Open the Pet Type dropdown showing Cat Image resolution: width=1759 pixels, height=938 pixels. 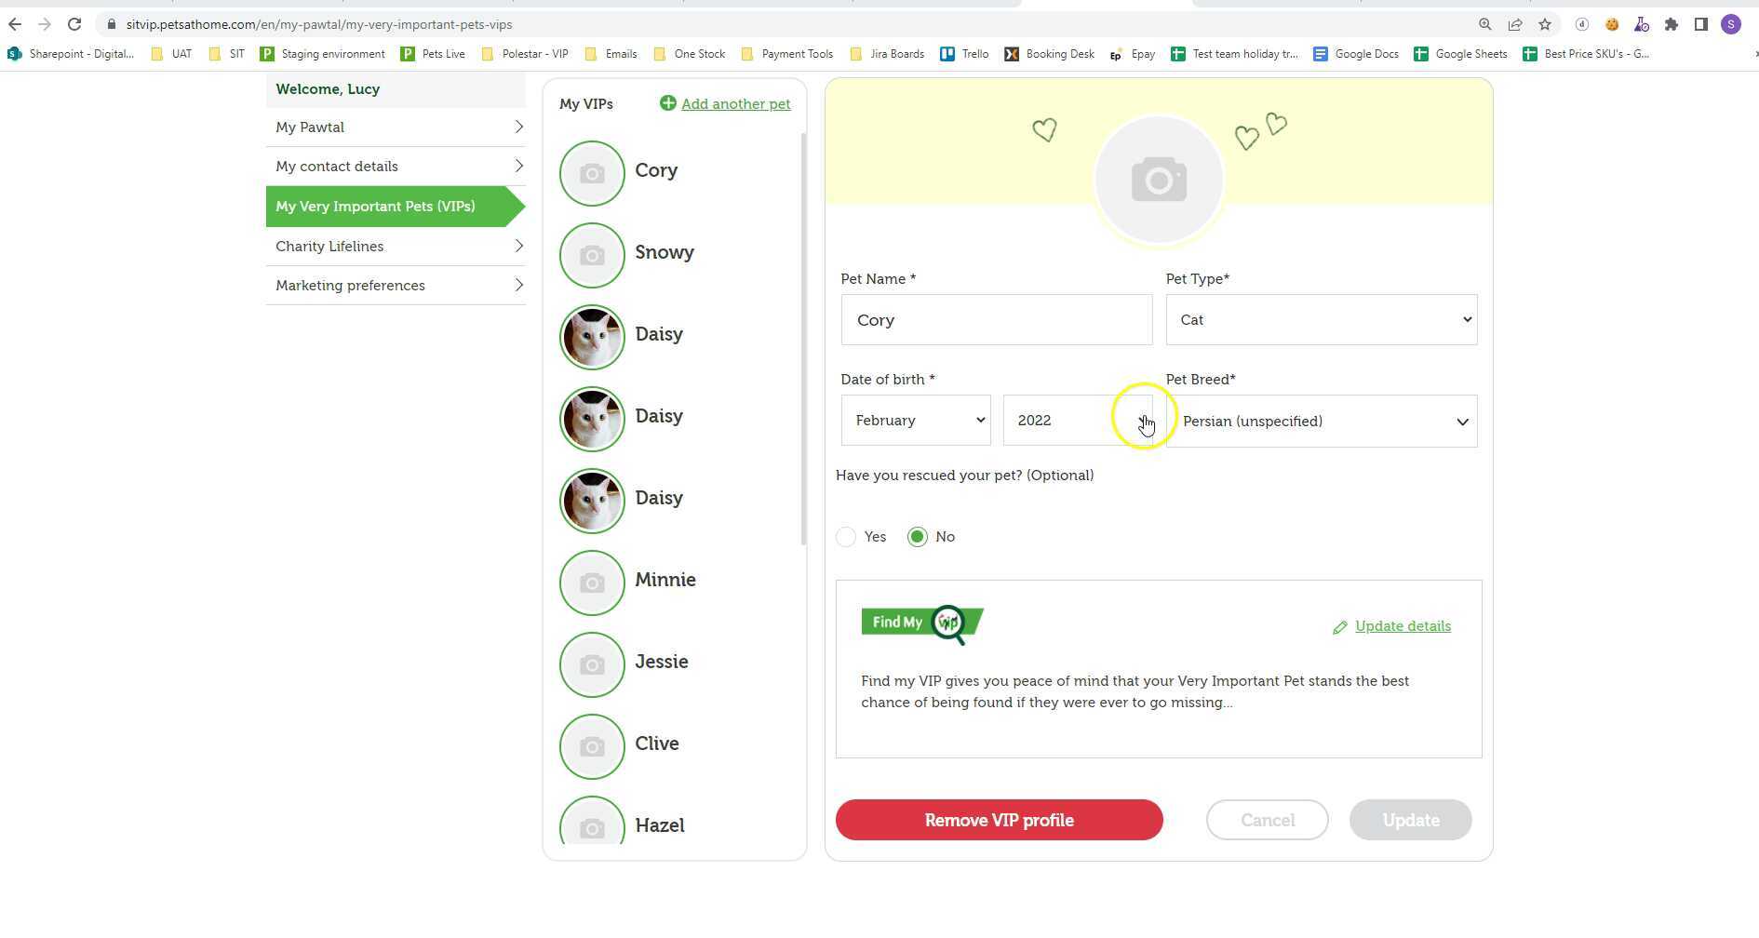pyautogui.click(x=1321, y=319)
